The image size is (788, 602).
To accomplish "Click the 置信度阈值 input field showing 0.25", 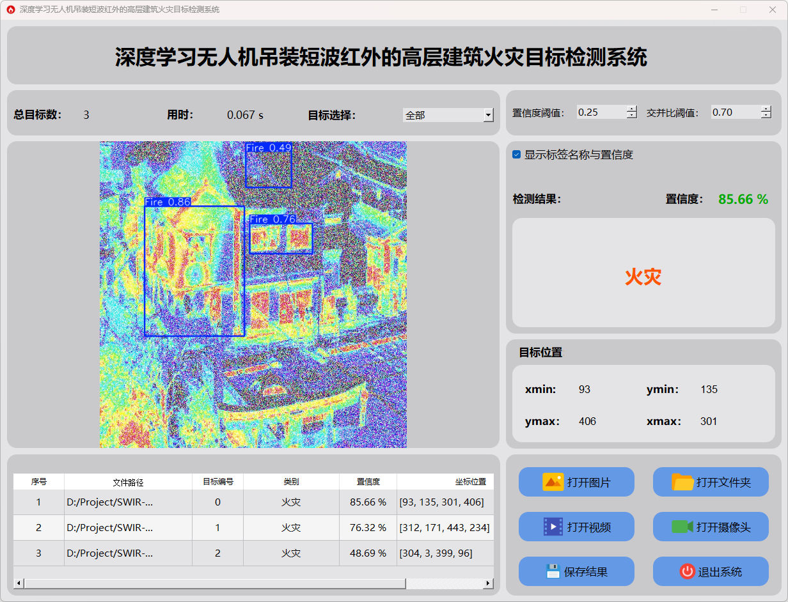I will click(x=601, y=112).
